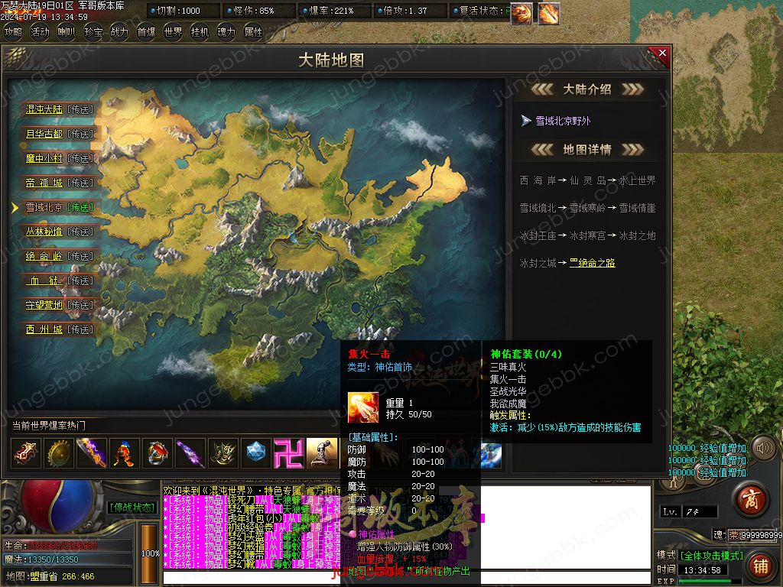
Task: Open the 珍宝 treasure menu button
Action: pyautogui.click(x=93, y=32)
